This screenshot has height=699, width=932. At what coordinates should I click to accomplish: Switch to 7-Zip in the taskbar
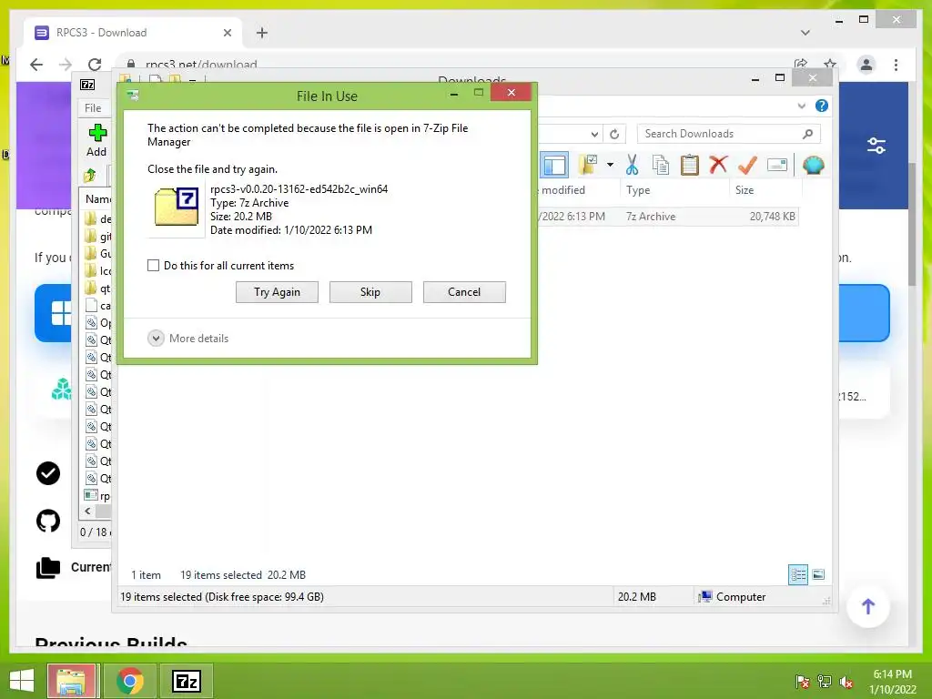pyautogui.click(x=186, y=681)
